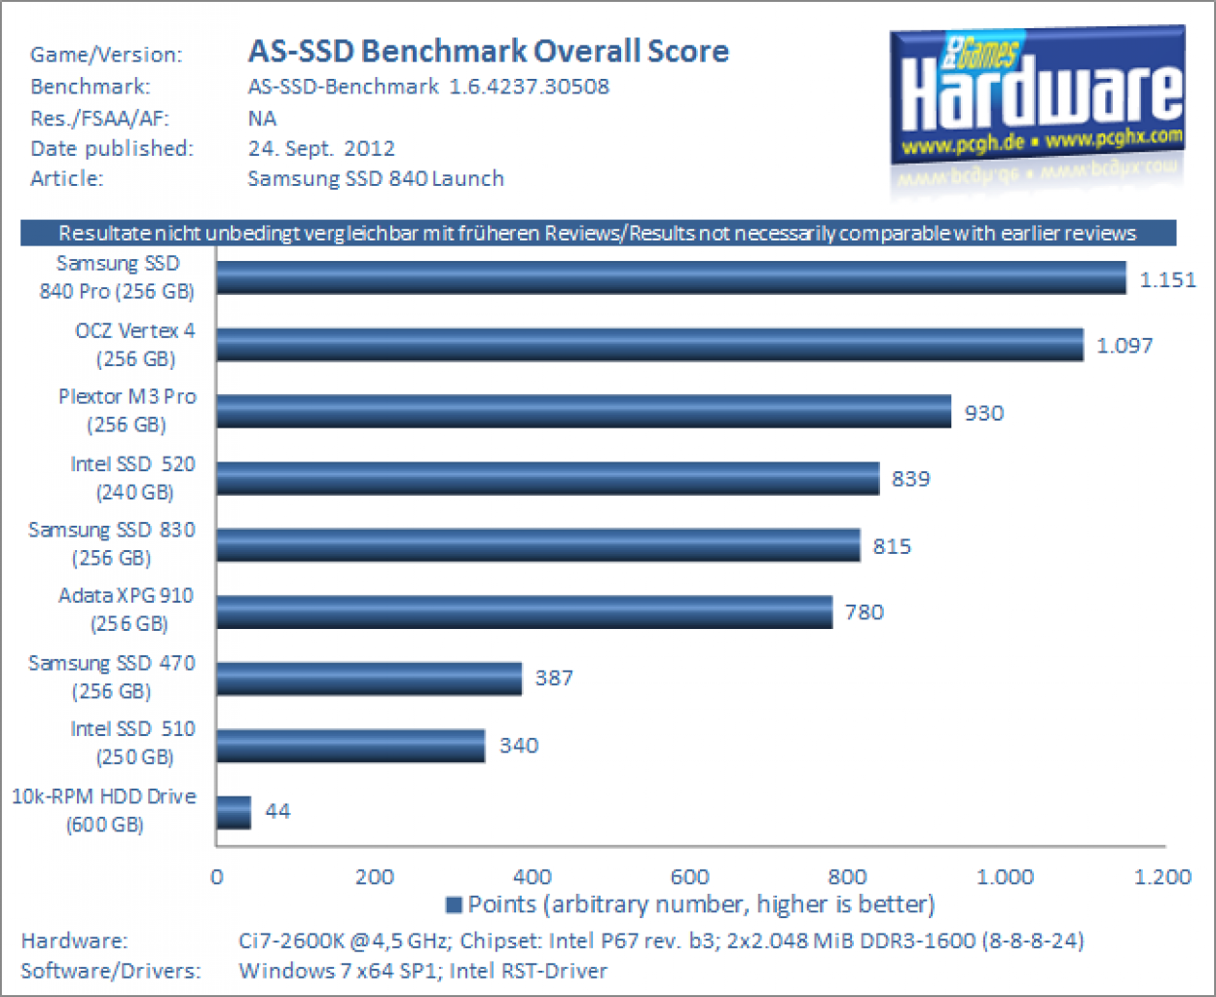Click the Samsung SSD 470 (256 GB) label
Image resolution: width=1216 pixels, height=997 pixels.
click(x=112, y=677)
